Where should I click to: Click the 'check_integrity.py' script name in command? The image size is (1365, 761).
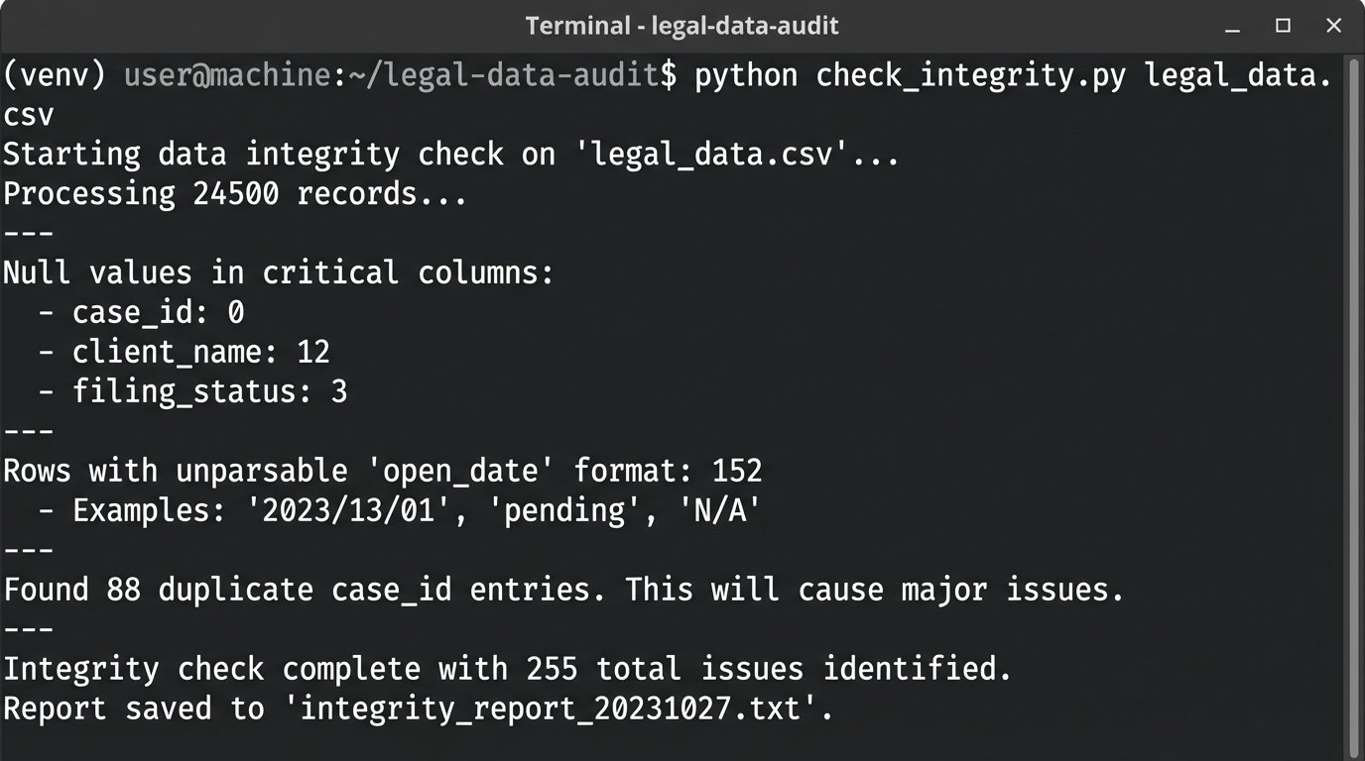pyautogui.click(x=970, y=75)
